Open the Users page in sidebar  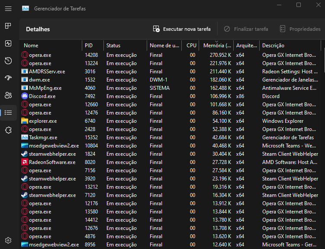click(8, 95)
